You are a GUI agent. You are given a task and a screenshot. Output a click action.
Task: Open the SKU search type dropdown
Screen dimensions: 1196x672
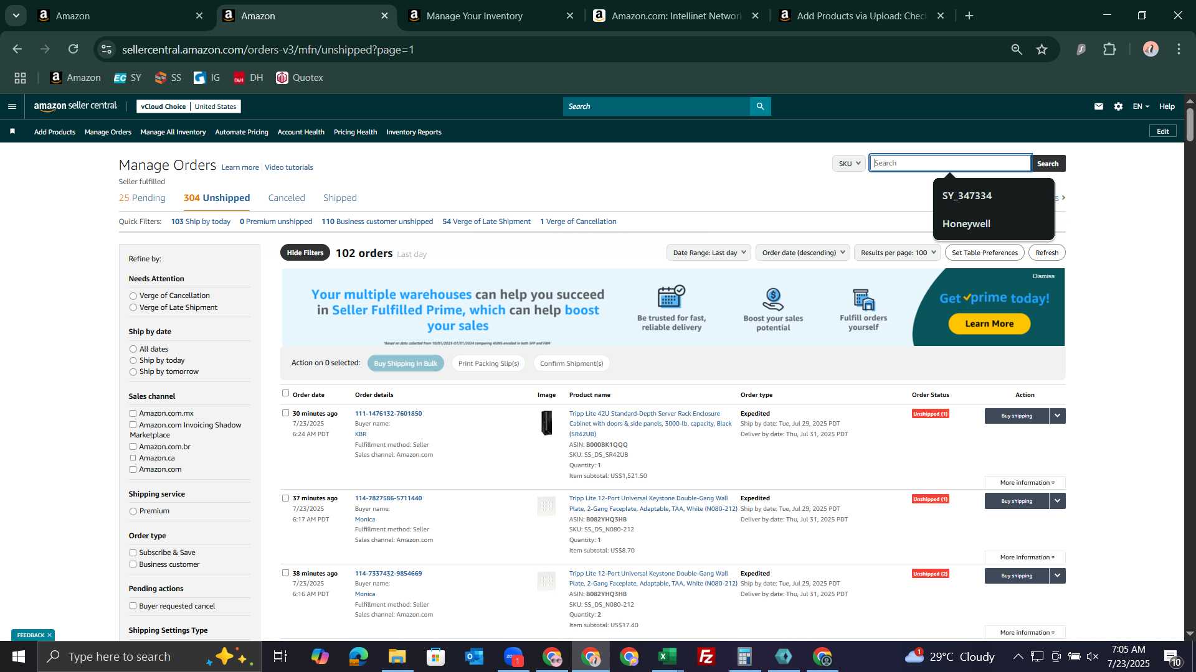pos(849,164)
